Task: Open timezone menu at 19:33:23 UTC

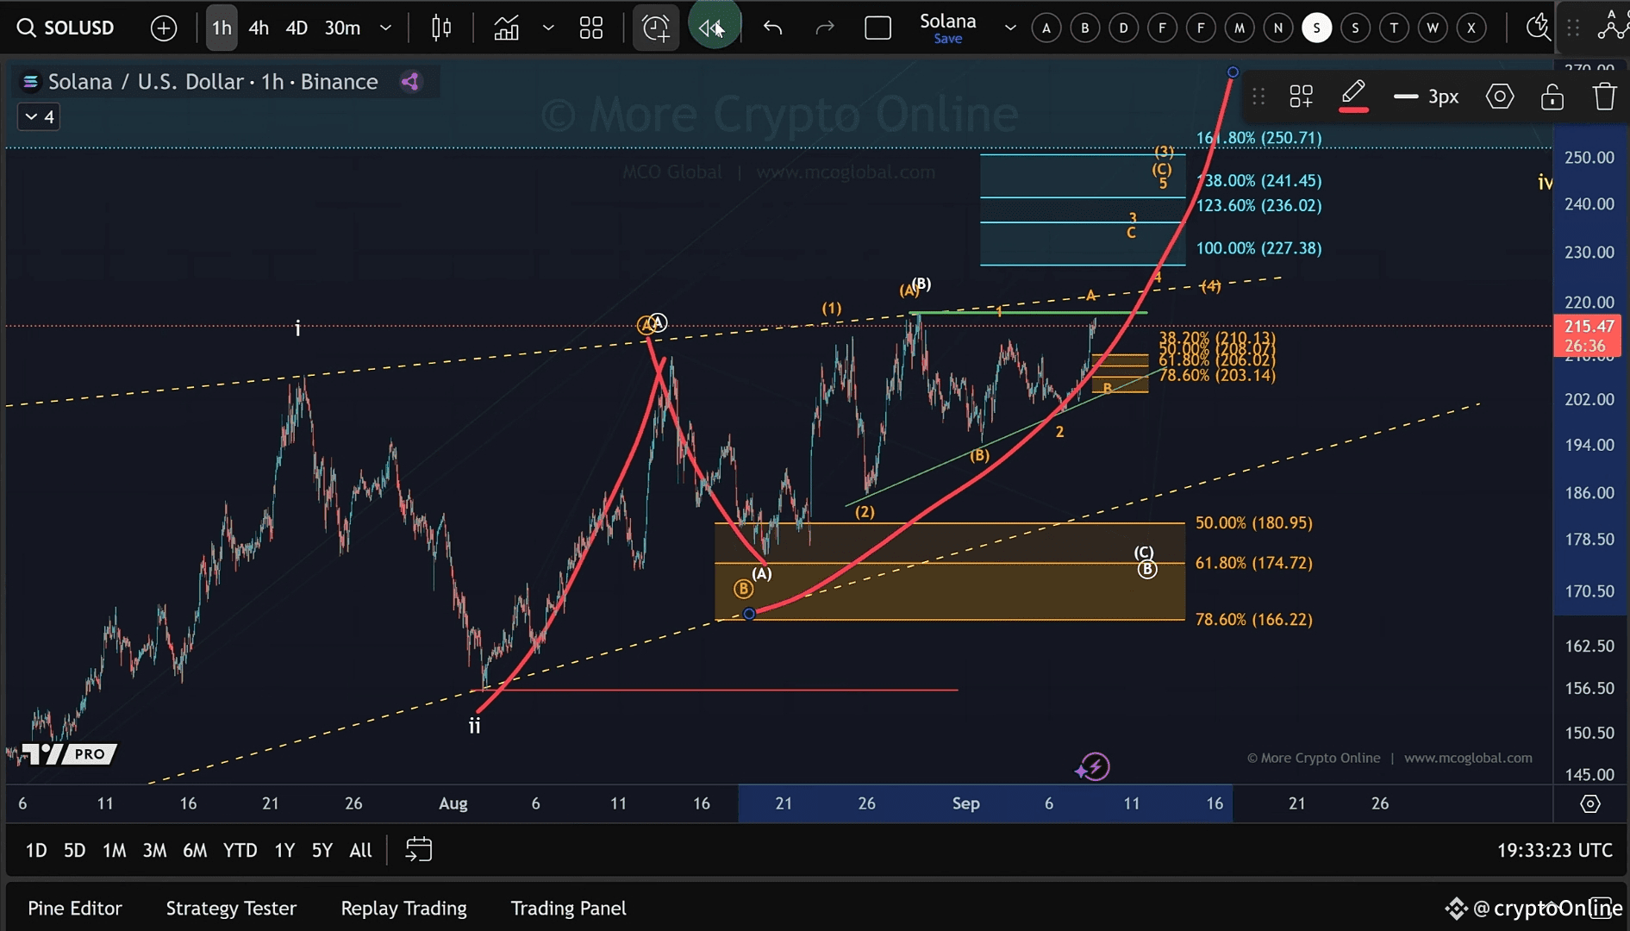Action: (x=1554, y=851)
